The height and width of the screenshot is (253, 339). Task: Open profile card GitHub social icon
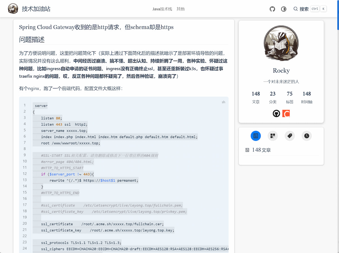pyautogui.click(x=276, y=114)
